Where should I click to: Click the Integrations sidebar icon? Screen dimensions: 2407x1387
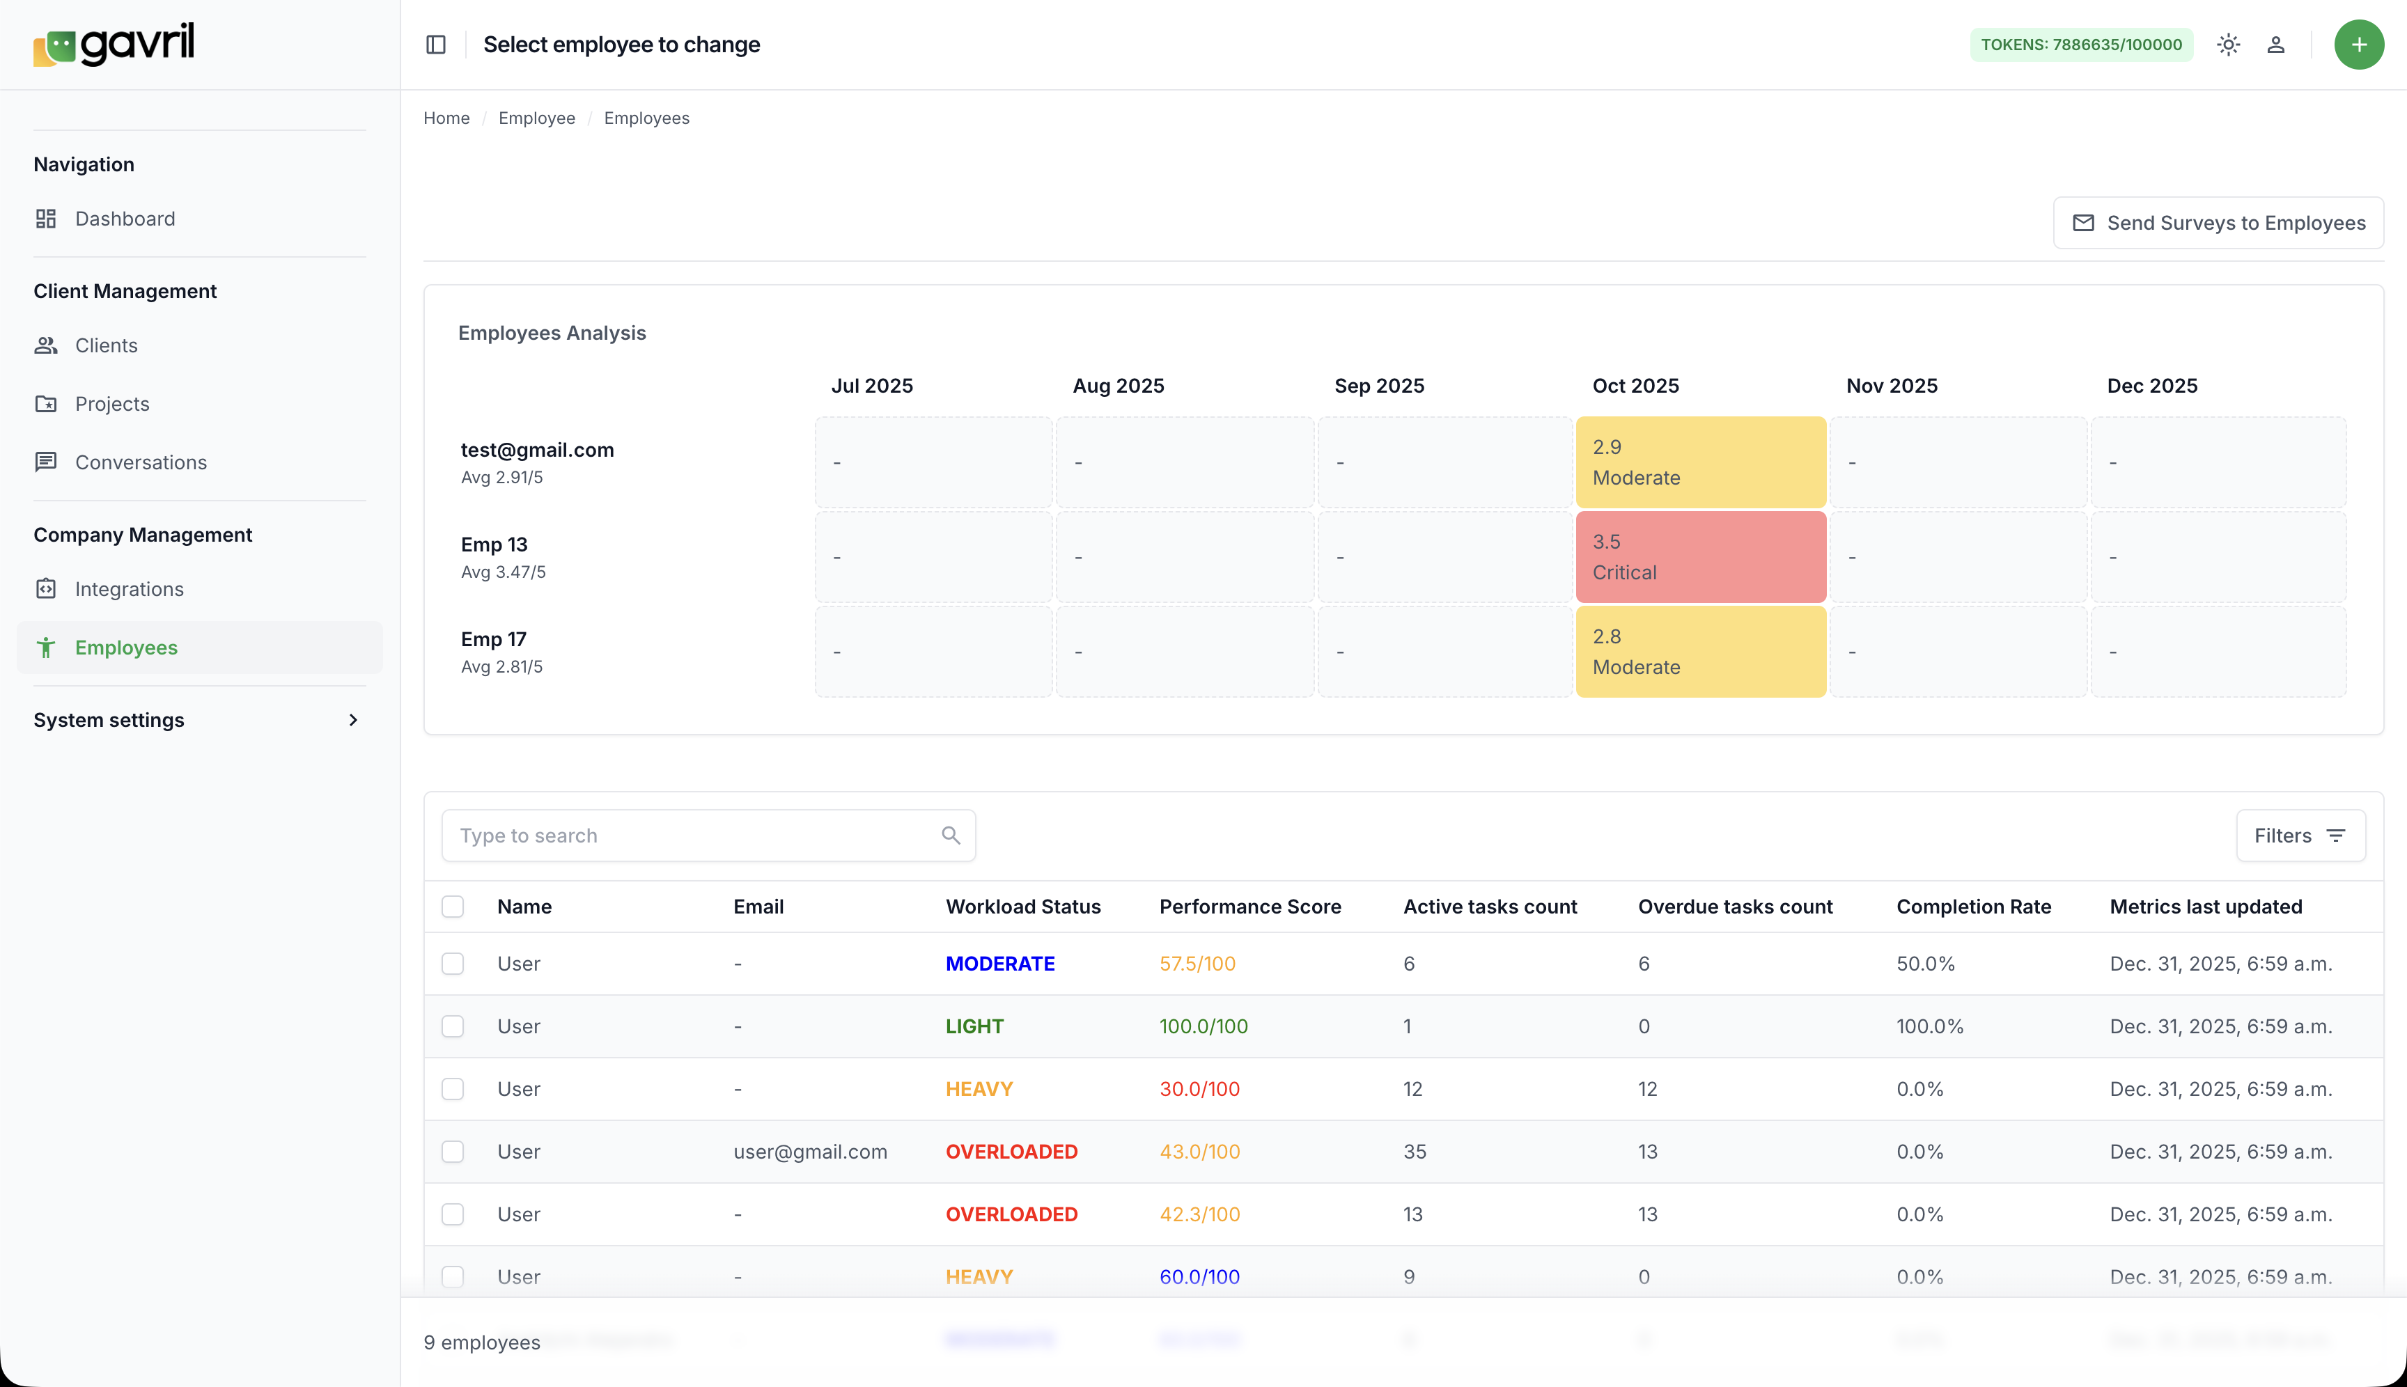pos(46,589)
